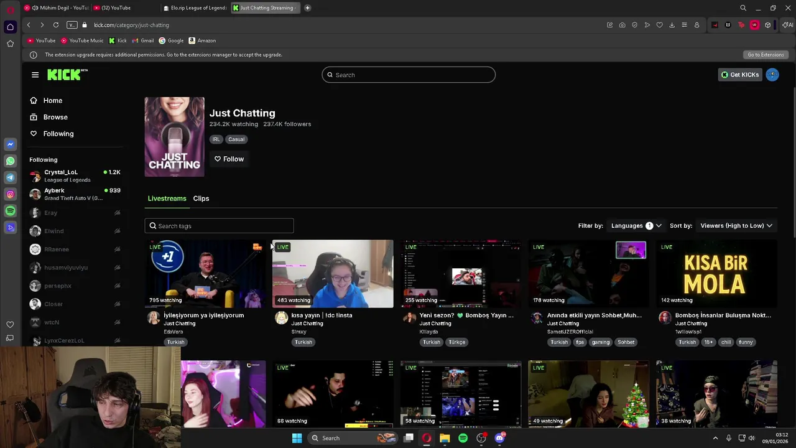Go back to the previous page
Viewport: 796px width, 448px height.
(x=29, y=25)
